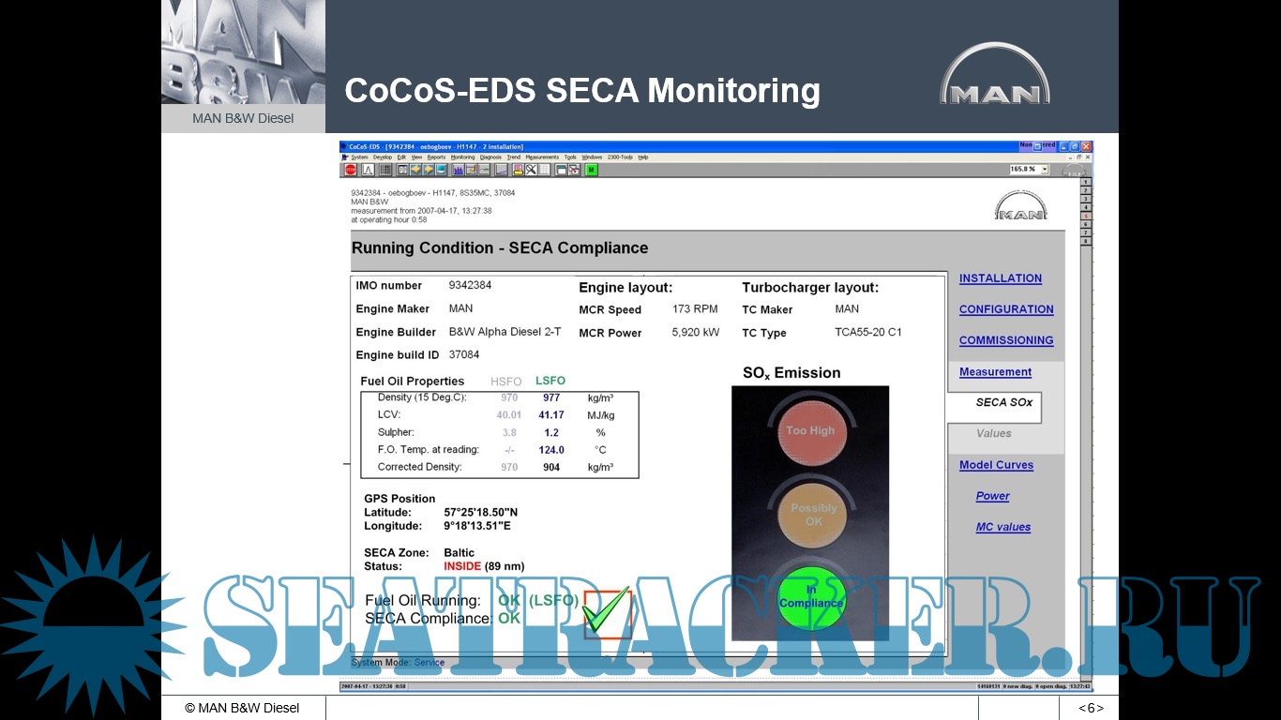Screen dimensions: 1281x720
Task: Open the MC values link
Action: point(1002,527)
